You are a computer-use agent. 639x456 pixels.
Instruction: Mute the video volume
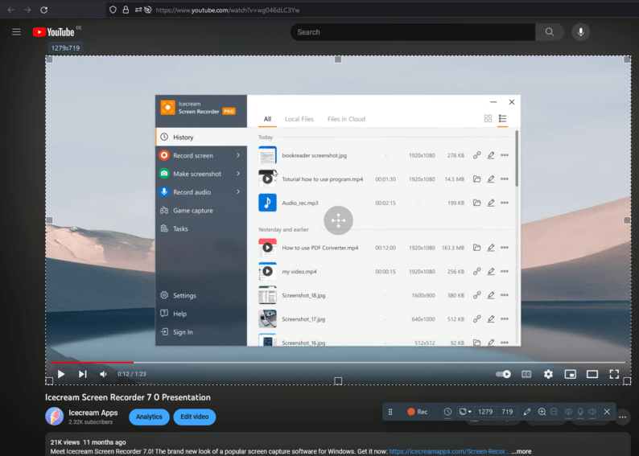click(104, 374)
